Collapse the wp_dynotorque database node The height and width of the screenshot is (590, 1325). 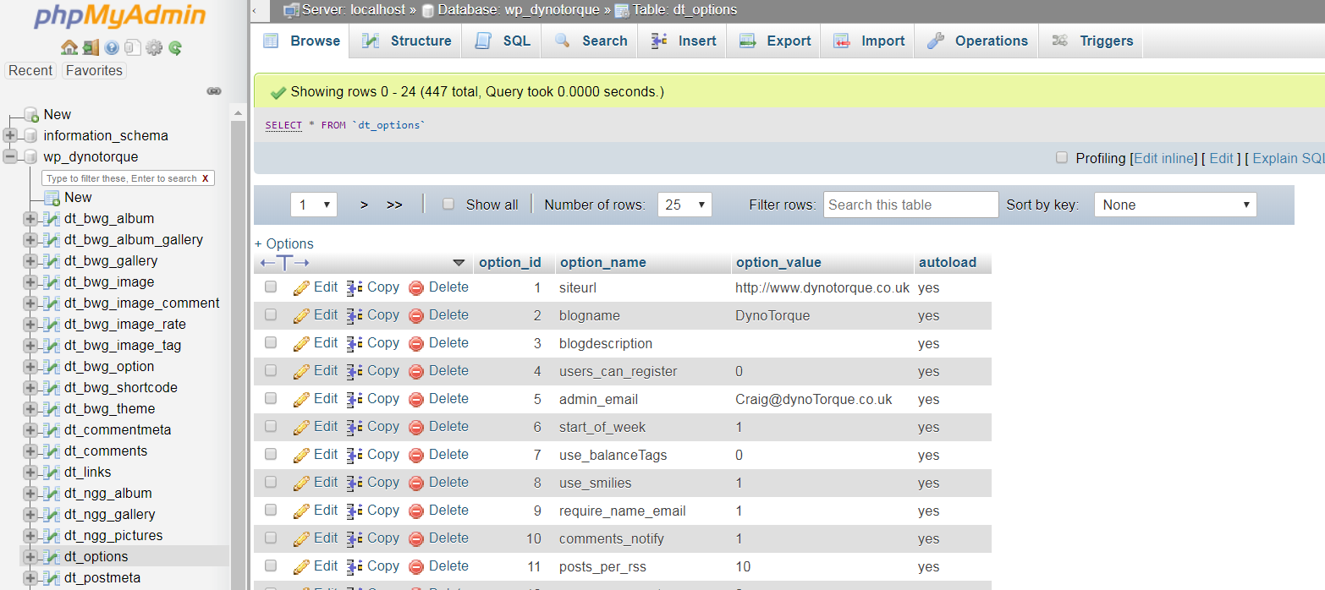[x=10, y=156]
